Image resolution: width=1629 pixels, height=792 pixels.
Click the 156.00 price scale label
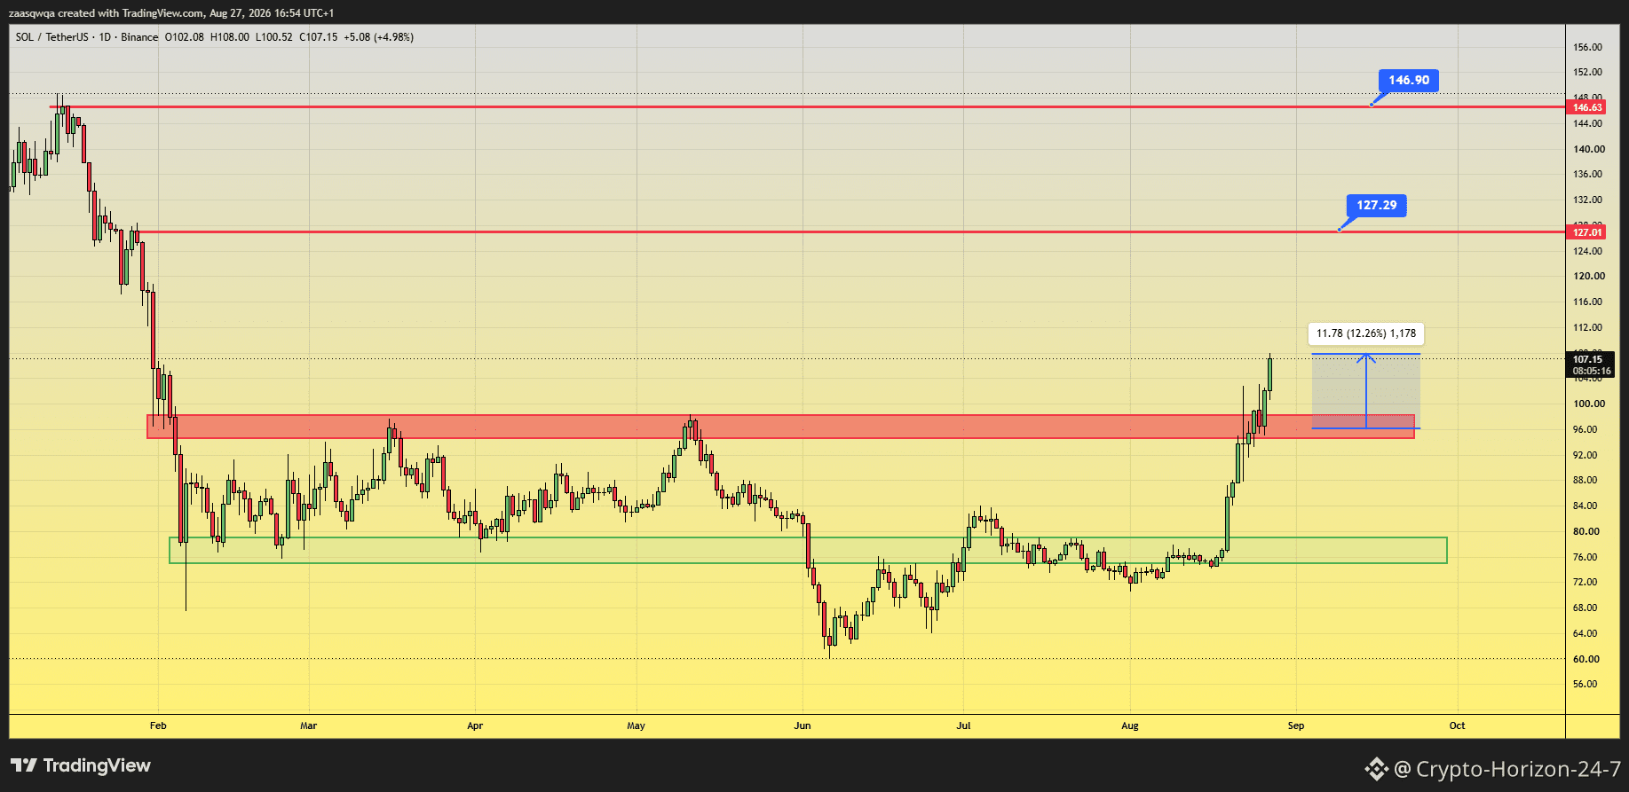click(1588, 47)
